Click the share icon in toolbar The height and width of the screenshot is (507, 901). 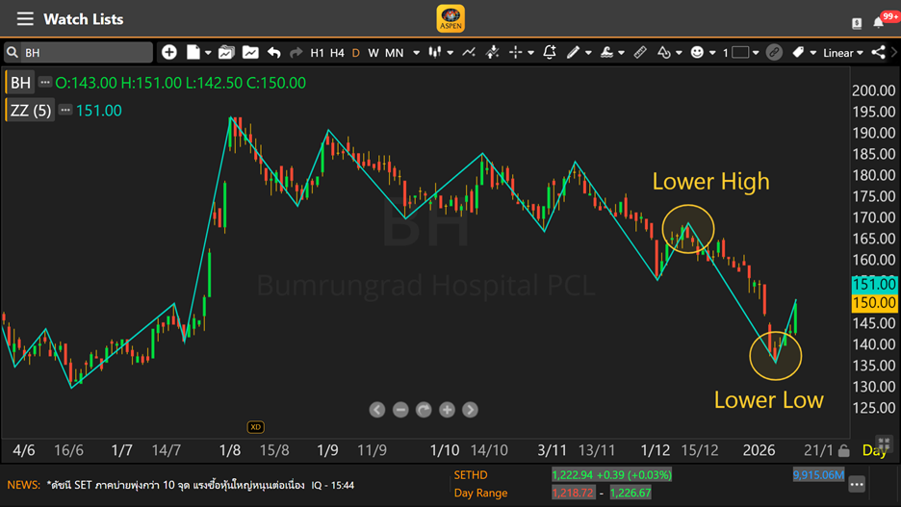878,53
